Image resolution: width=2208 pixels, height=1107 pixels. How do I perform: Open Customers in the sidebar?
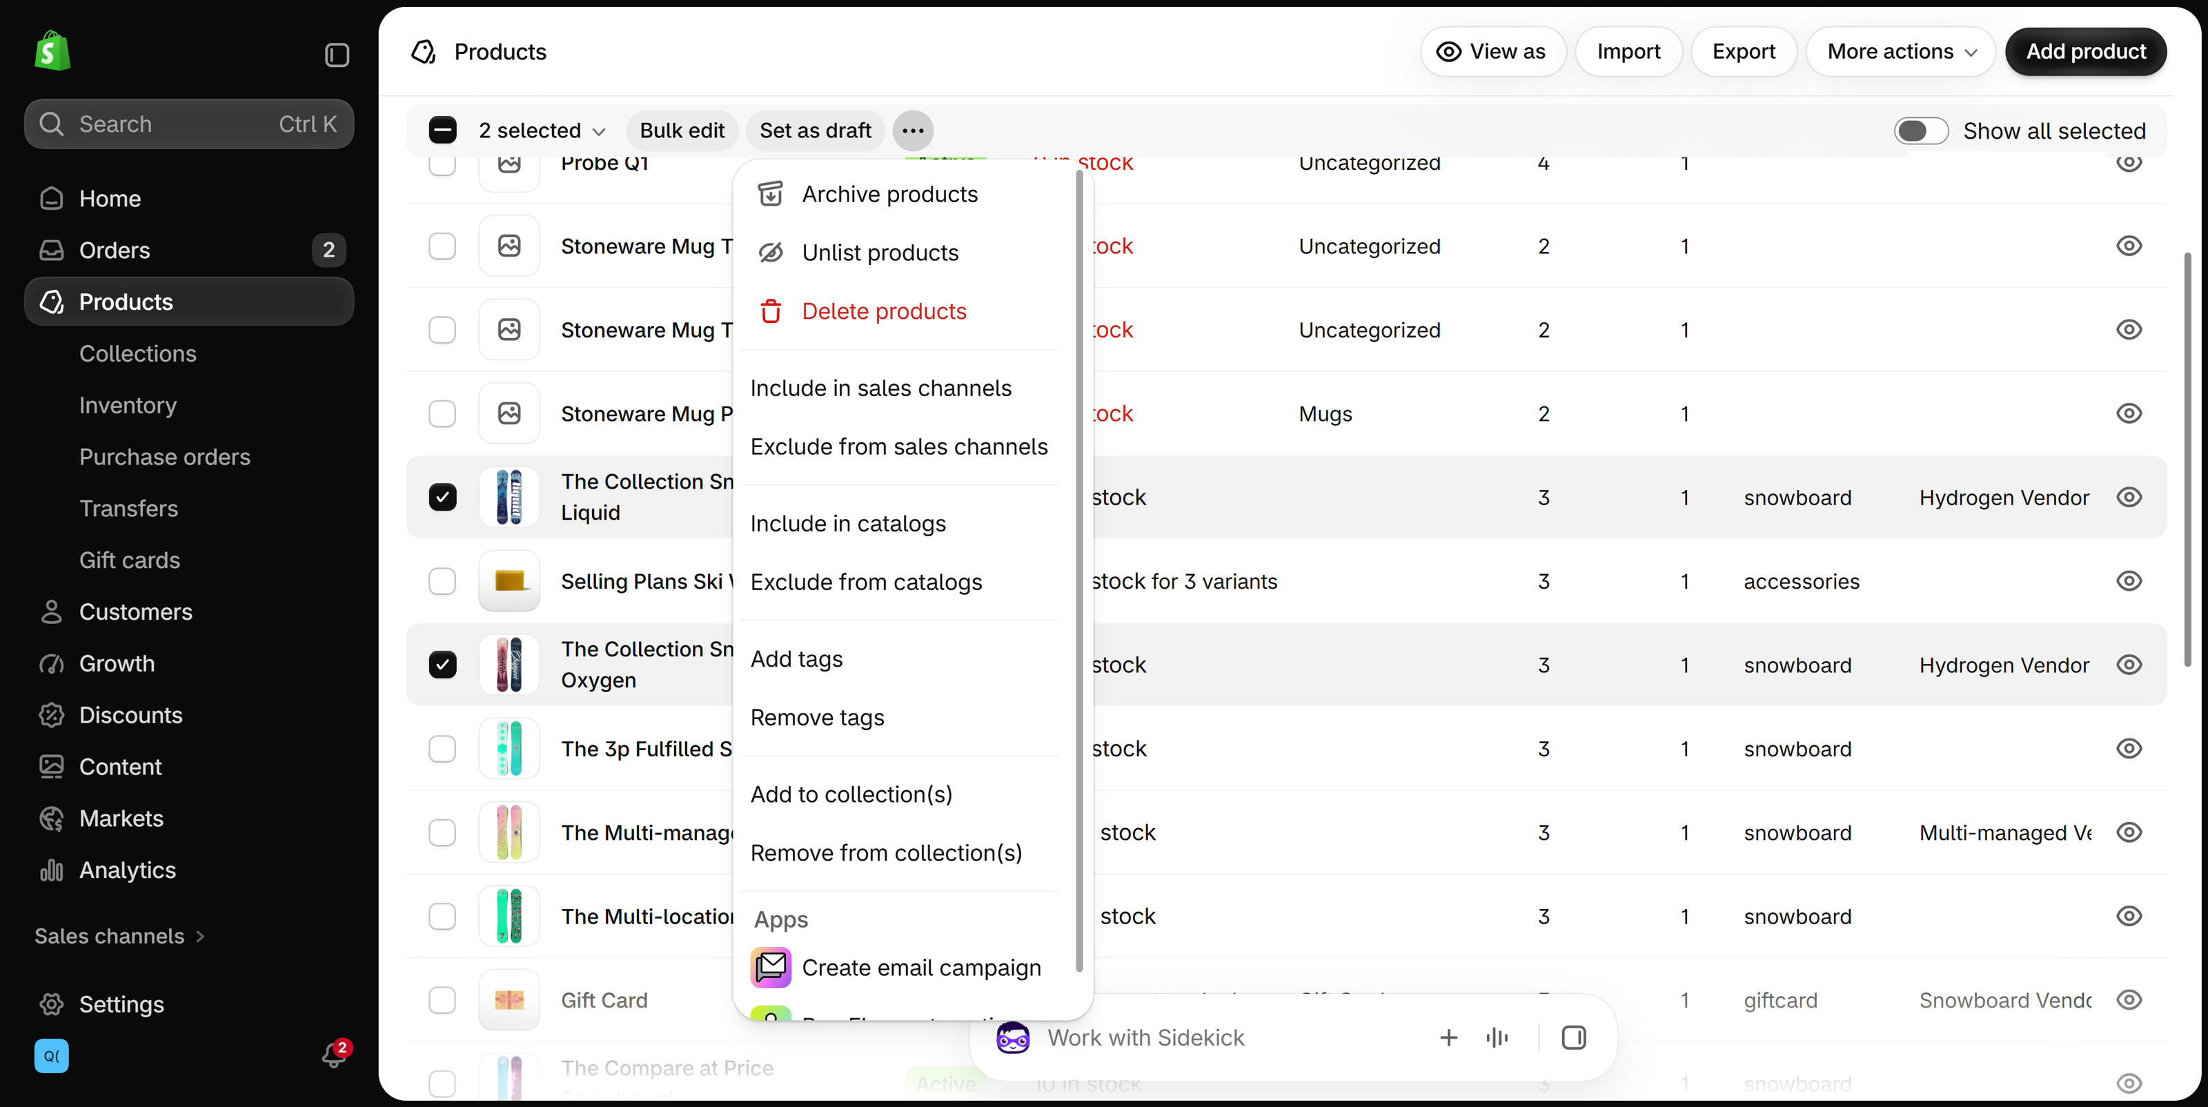188,611
